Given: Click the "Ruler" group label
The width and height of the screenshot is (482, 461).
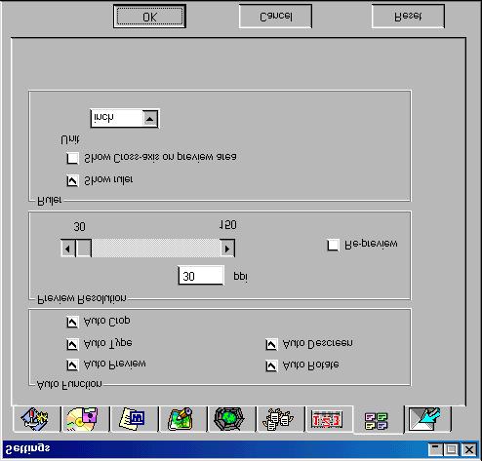Looking at the screenshot, I should click(x=50, y=201).
